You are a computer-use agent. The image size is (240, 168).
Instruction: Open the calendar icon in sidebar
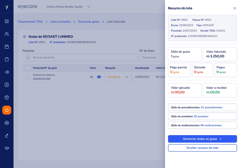[7, 47]
